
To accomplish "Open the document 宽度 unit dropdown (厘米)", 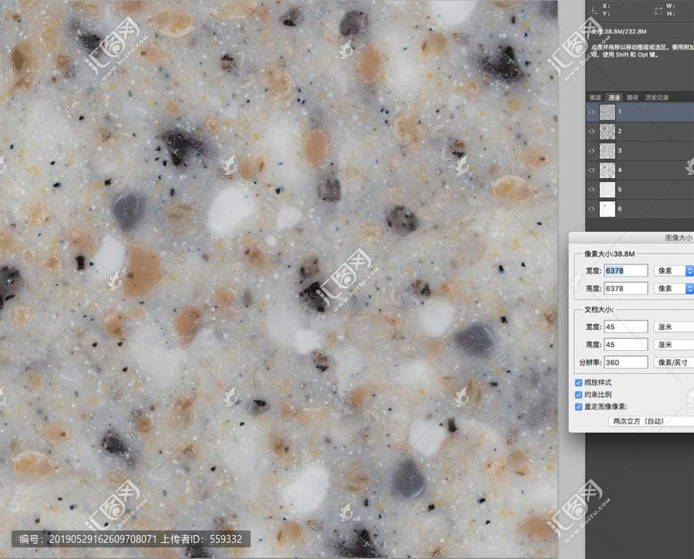I will tap(674, 327).
